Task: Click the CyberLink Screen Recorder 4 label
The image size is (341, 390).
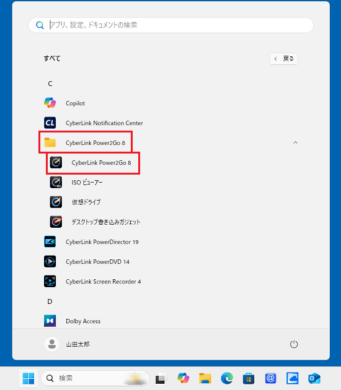Action: tap(104, 281)
